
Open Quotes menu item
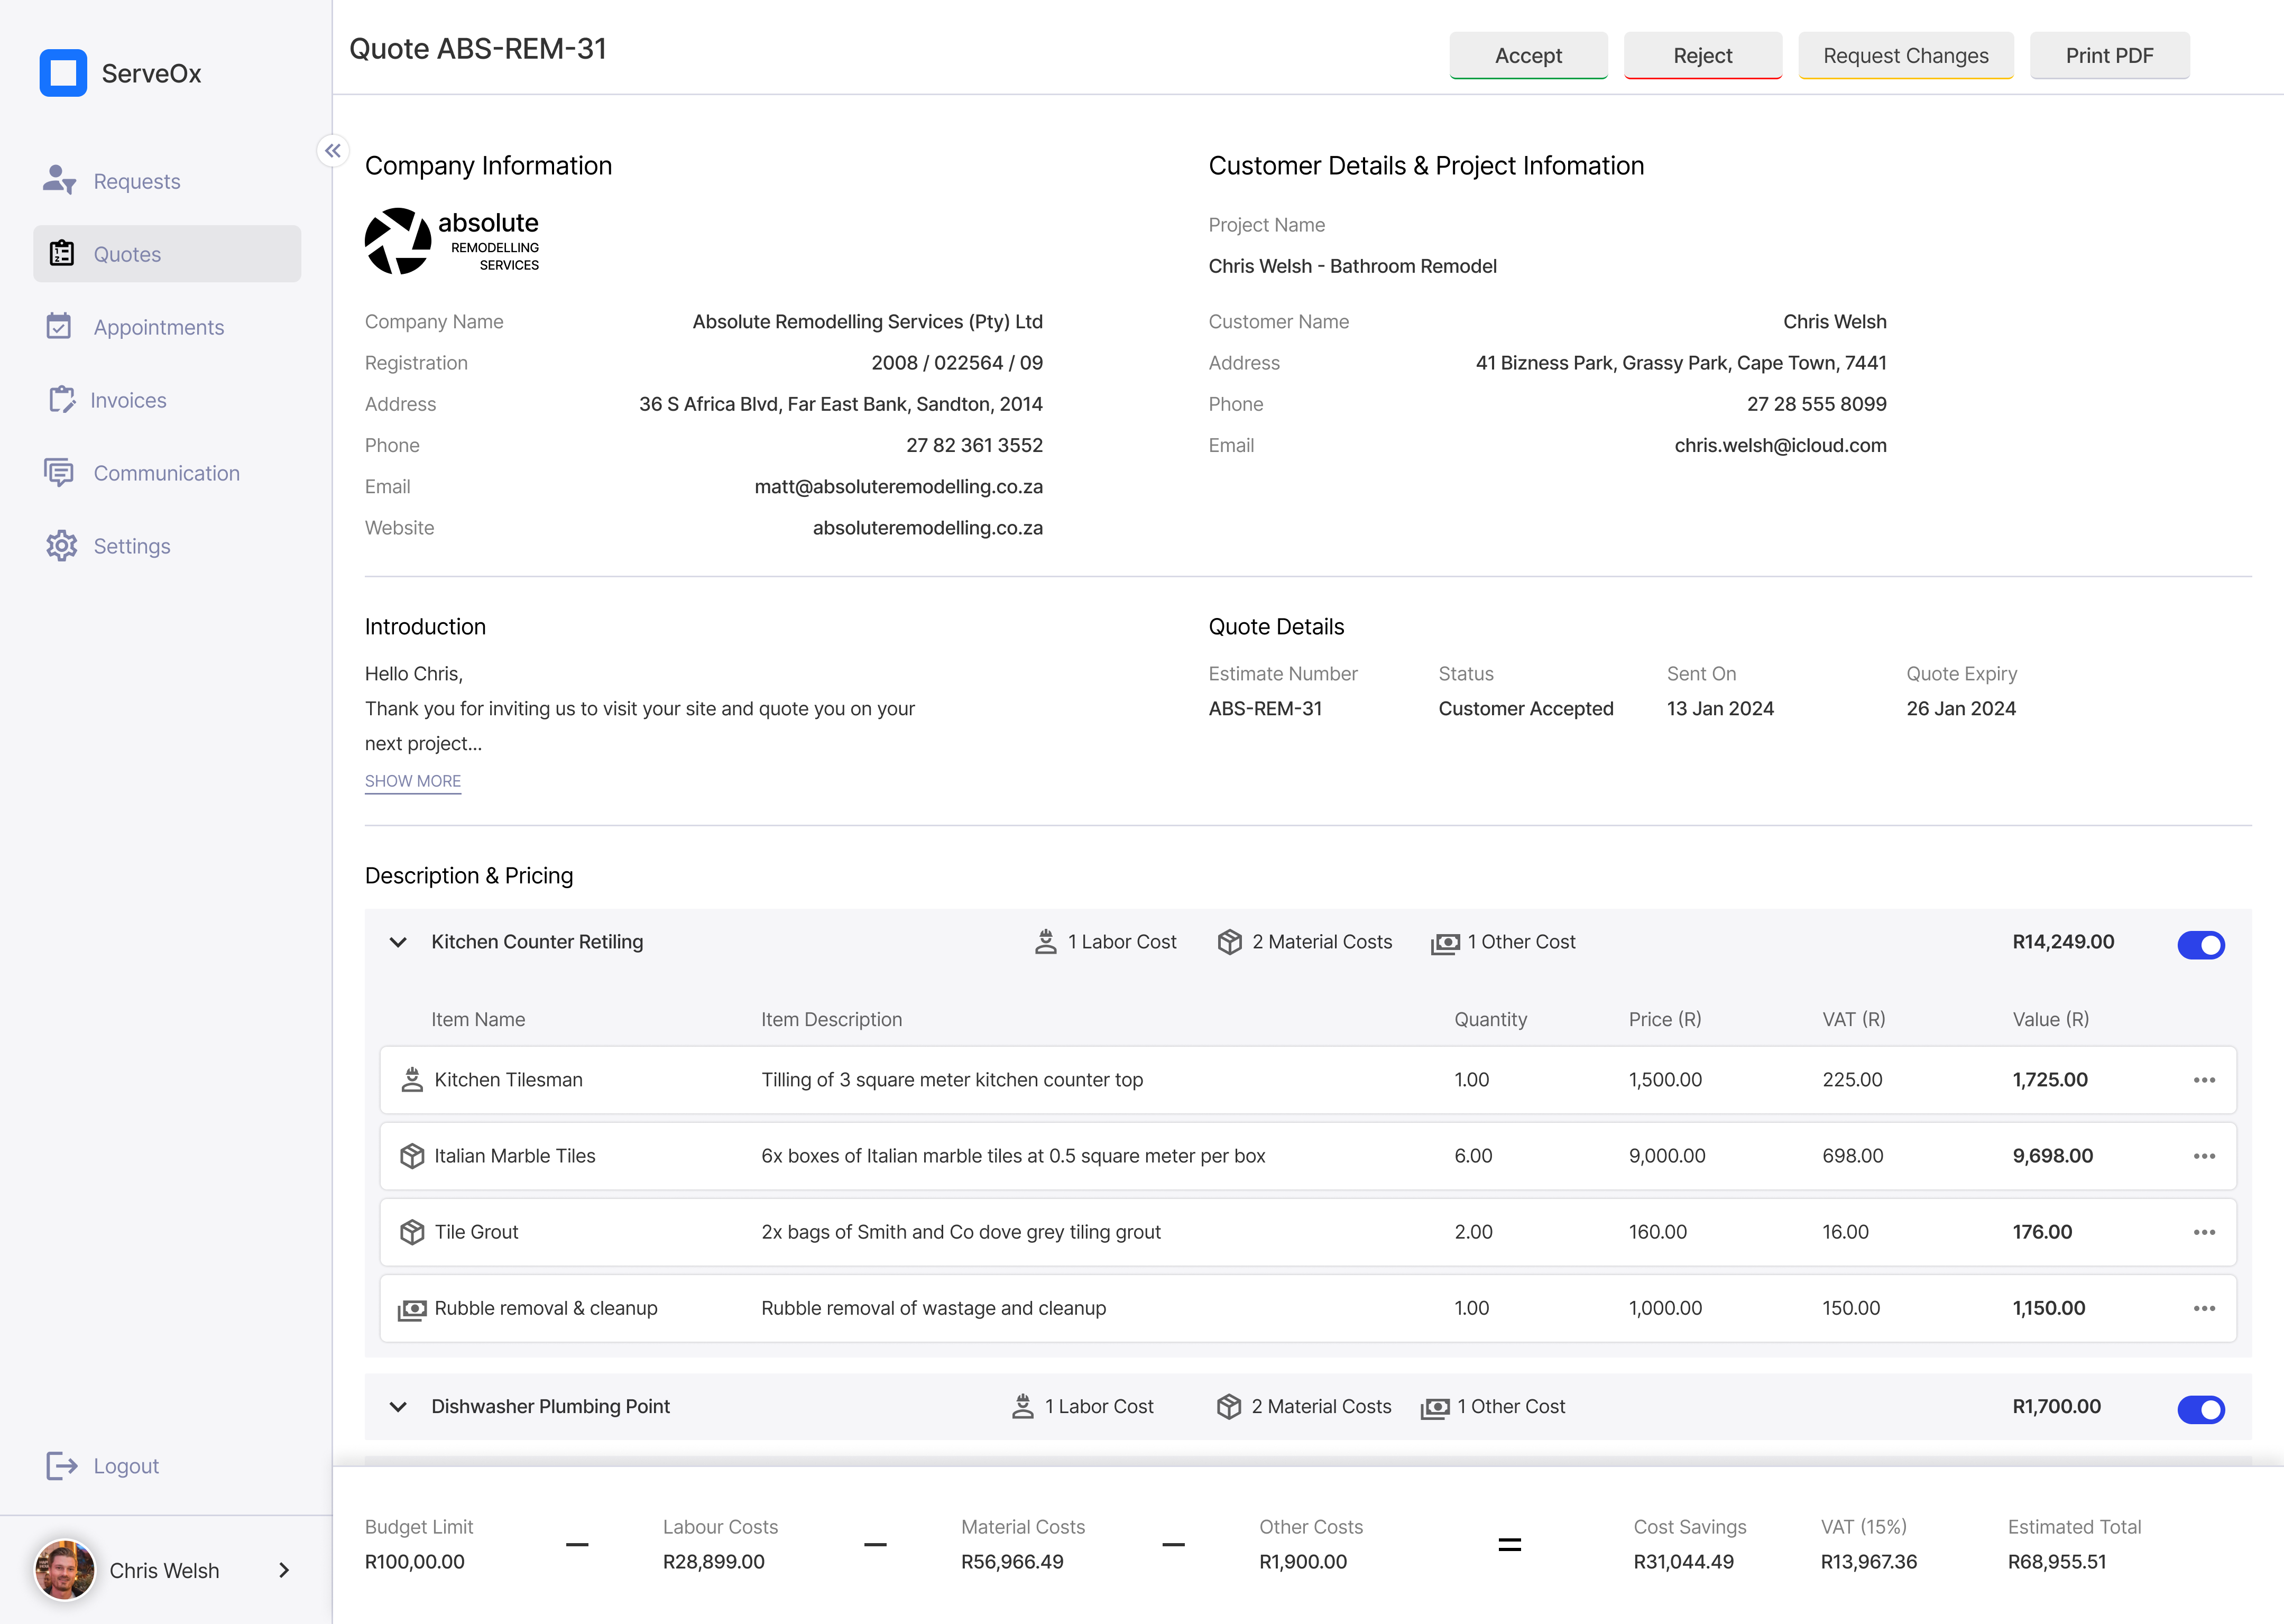167,254
